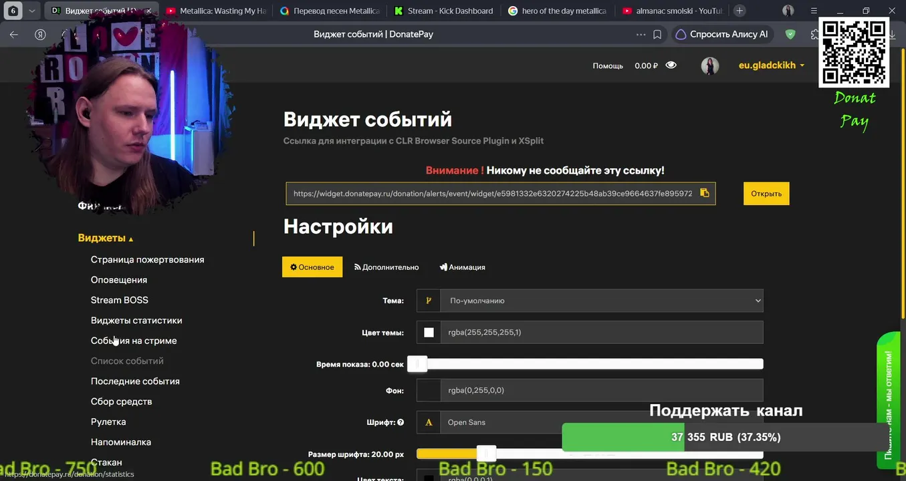Switch to the Metallica: Wasting My Hate tab
The width and height of the screenshot is (906, 481).
click(x=215, y=11)
